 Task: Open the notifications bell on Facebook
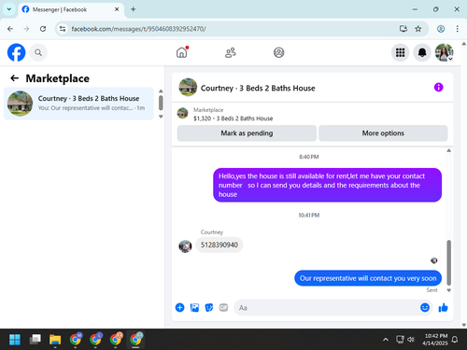pos(422,52)
